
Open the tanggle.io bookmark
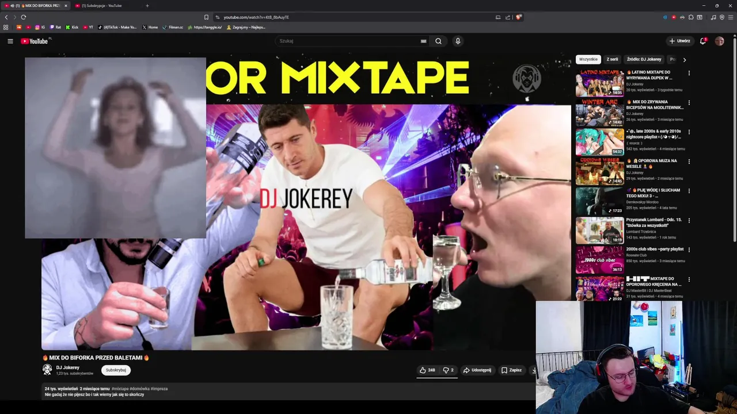[205, 27]
